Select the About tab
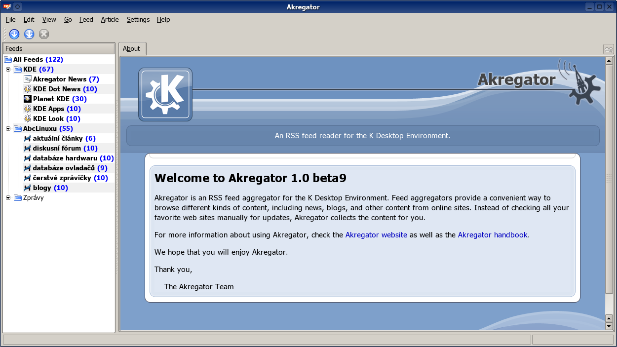 tap(132, 48)
